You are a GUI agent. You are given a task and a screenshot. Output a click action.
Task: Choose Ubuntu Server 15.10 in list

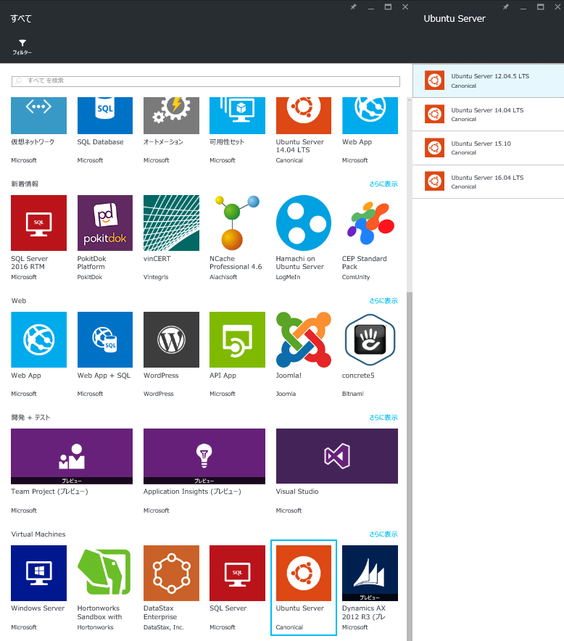[489, 148]
